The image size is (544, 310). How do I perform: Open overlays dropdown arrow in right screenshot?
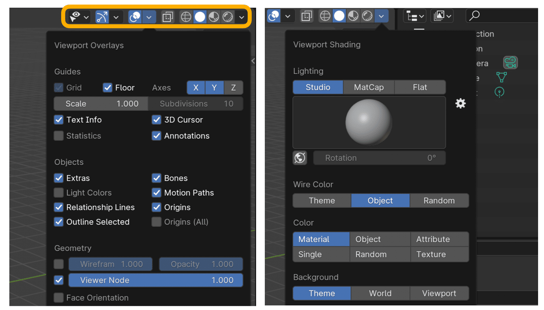(288, 16)
